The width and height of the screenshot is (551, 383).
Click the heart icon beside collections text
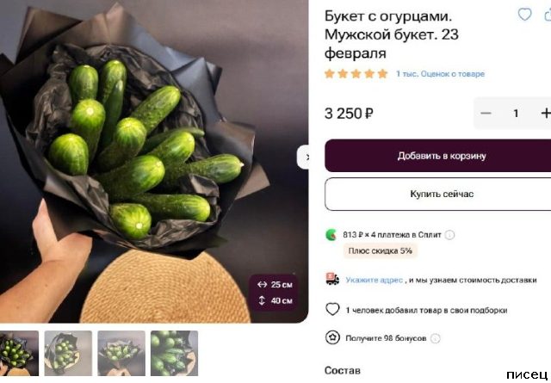tap(332, 310)
